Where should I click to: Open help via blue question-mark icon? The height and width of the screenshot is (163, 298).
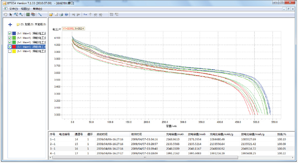tap(66, 15)
